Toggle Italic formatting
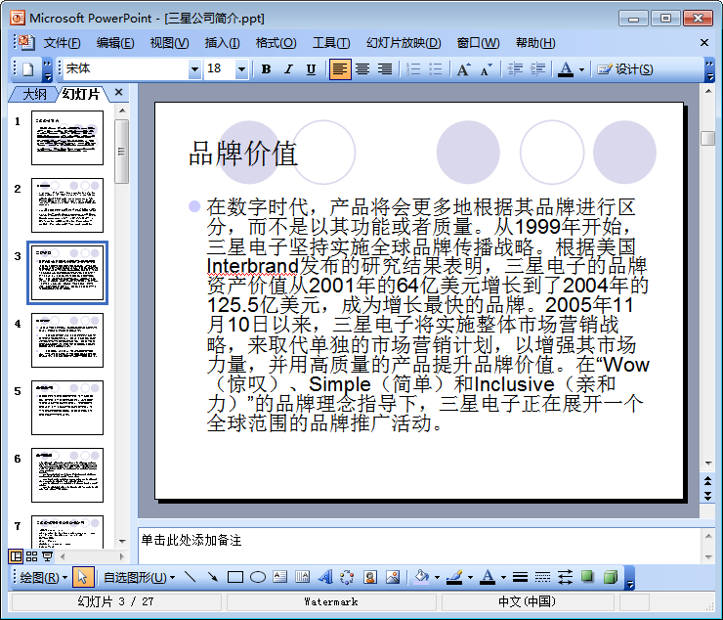The image size is (723, 620). [x=288, y=69]
